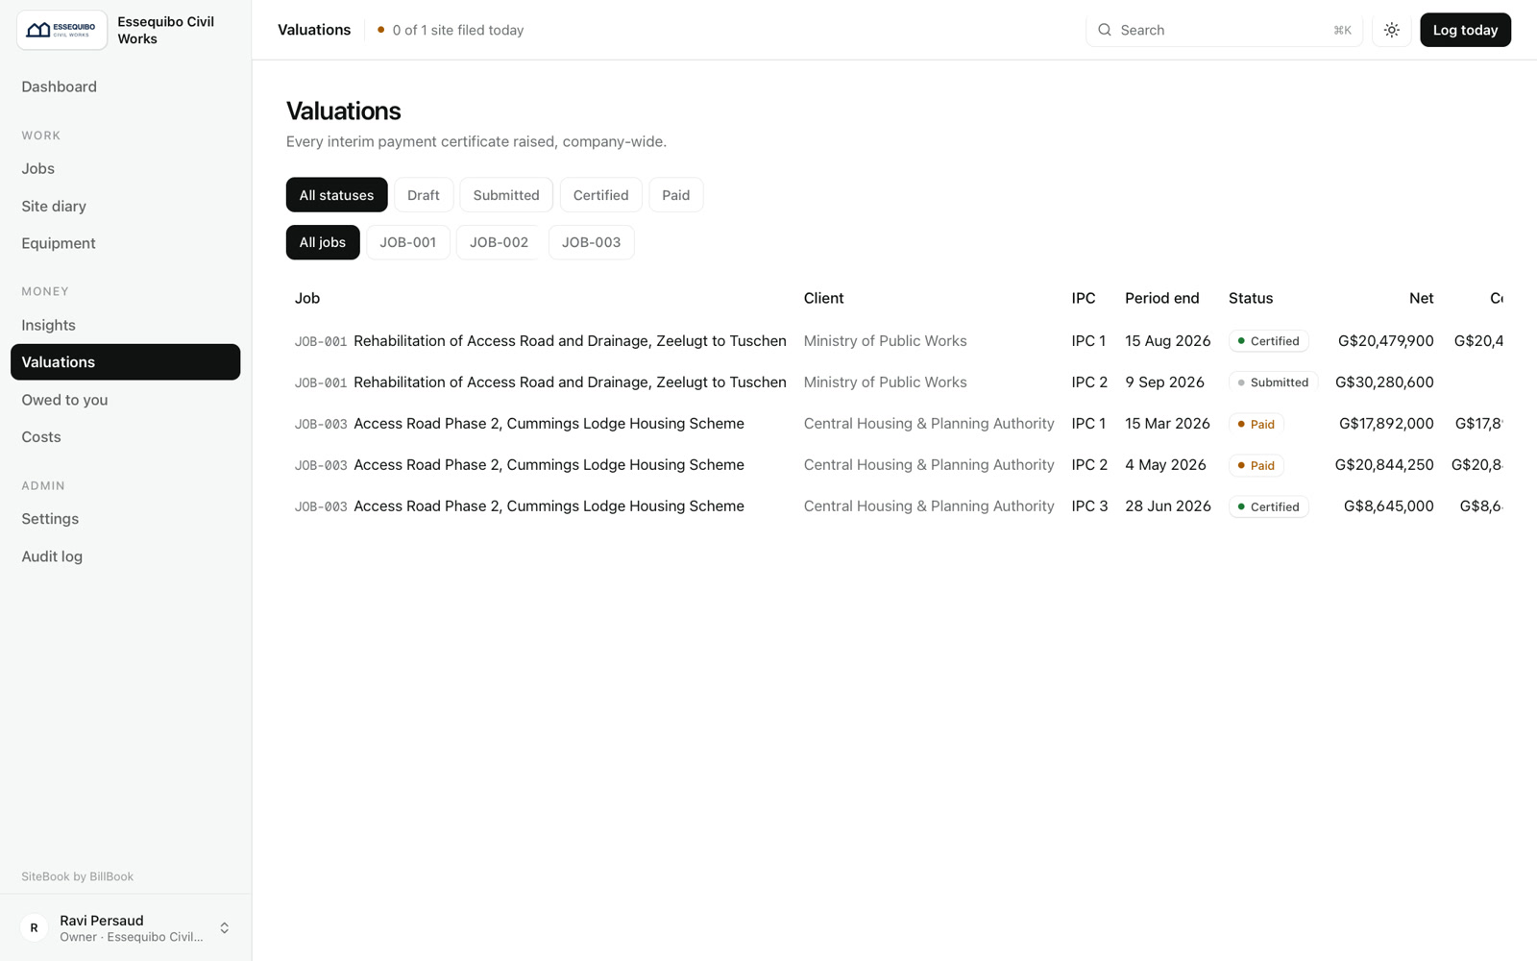Click the search magnifier icon
The height and width of the screenshot is (961, 1537).
coord(1105,30)
